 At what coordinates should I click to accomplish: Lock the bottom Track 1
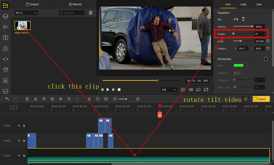click(24, 156)
